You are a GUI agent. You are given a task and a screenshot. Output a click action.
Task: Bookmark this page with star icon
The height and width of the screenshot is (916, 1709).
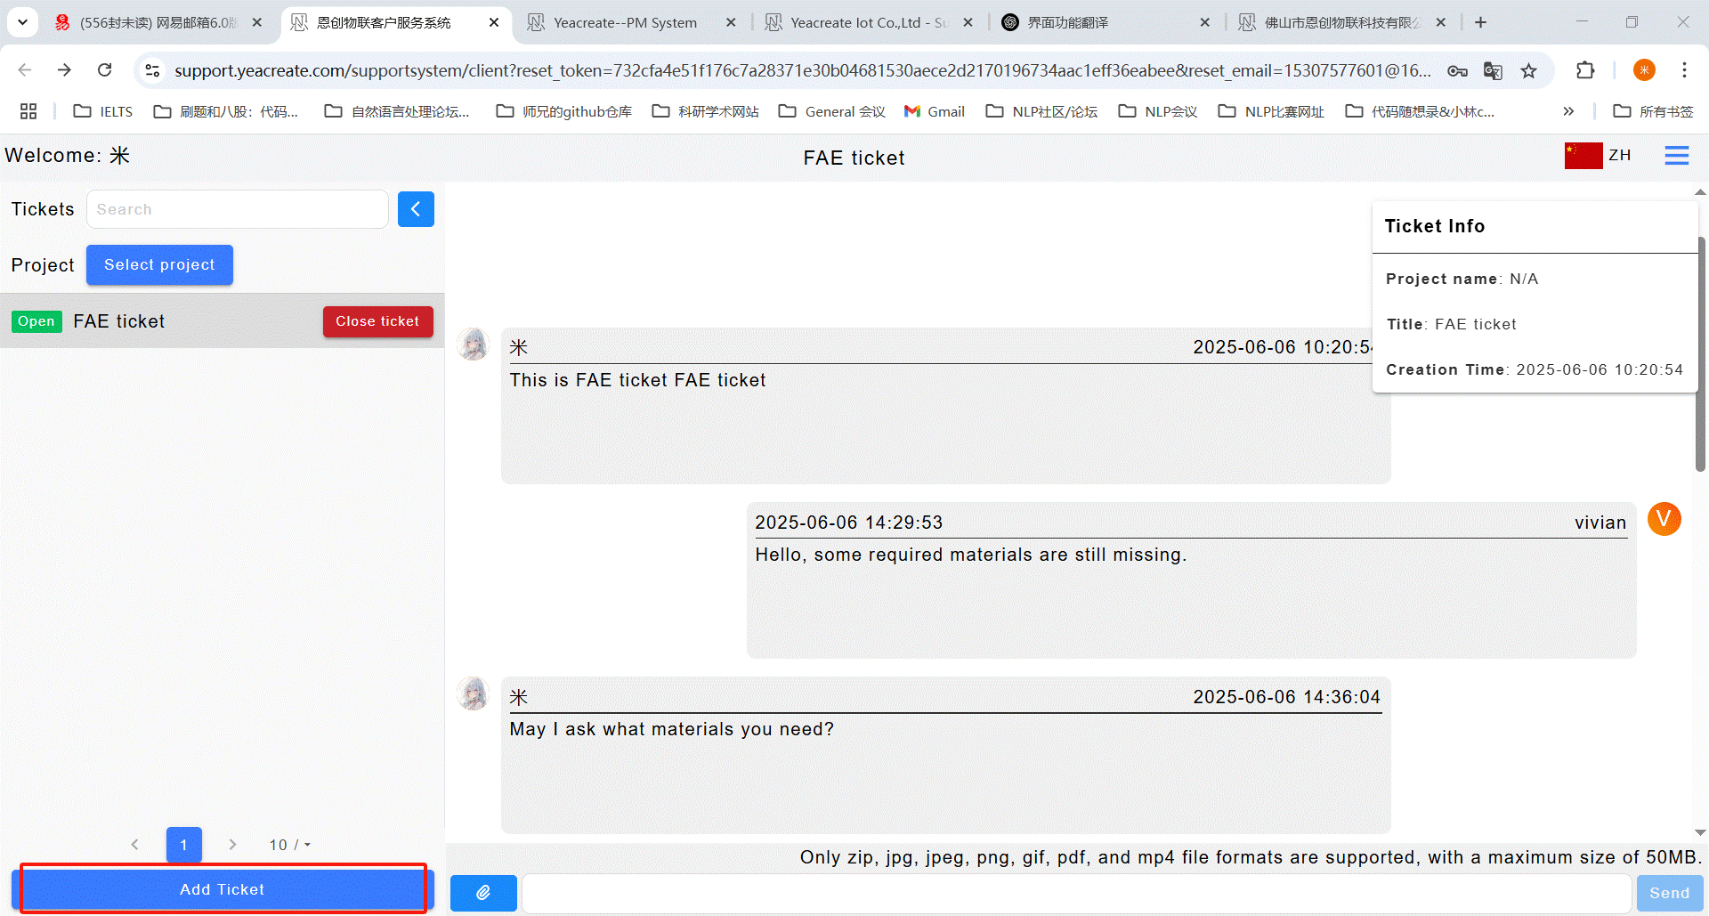(1528, 70)
